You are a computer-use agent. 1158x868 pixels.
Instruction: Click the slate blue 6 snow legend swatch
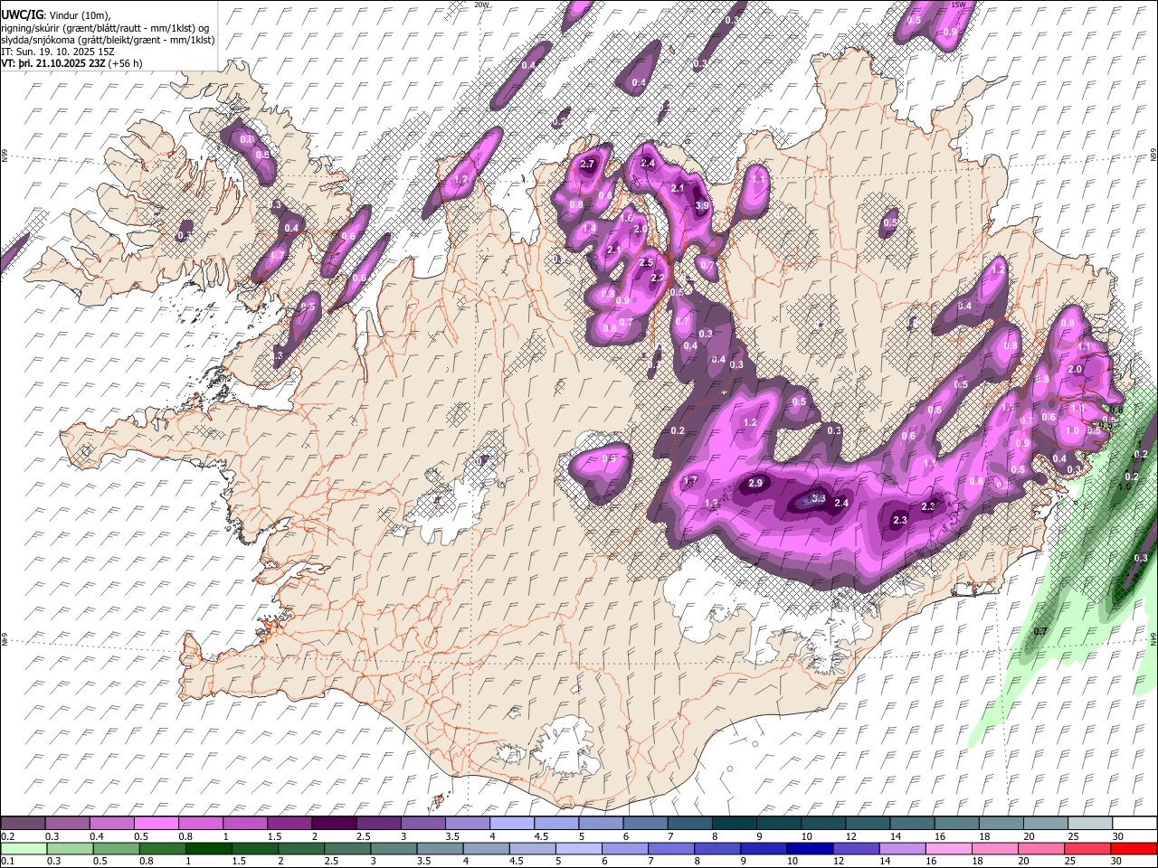644,824
